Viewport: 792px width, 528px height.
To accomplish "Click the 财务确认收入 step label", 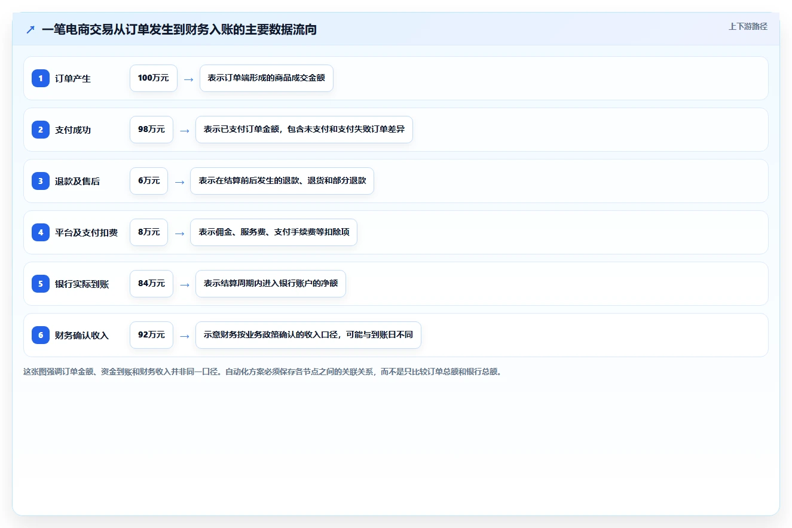I will point(82,335).
